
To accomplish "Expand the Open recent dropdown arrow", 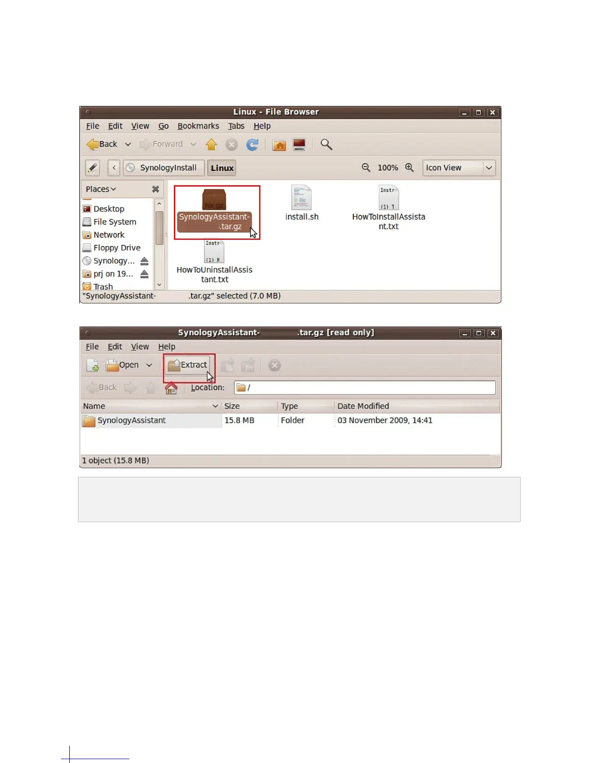I will (149, 365).
